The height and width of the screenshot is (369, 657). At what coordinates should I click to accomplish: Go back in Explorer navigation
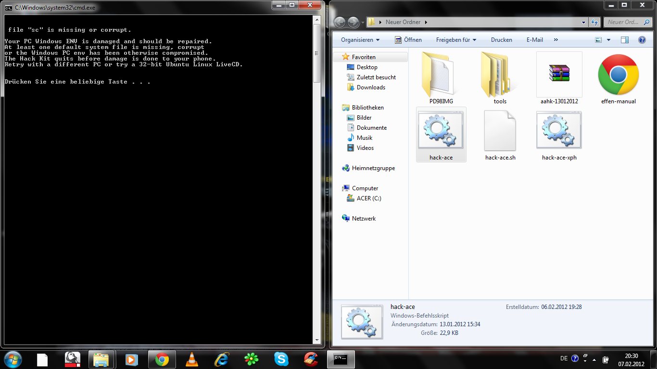(x=340, y=22)
